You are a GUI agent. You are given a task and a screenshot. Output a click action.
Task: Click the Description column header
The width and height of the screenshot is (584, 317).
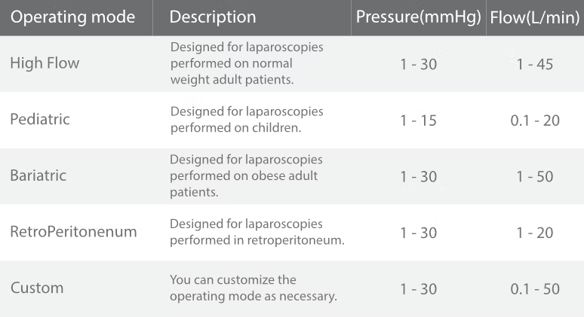click(x=213, y=17)
